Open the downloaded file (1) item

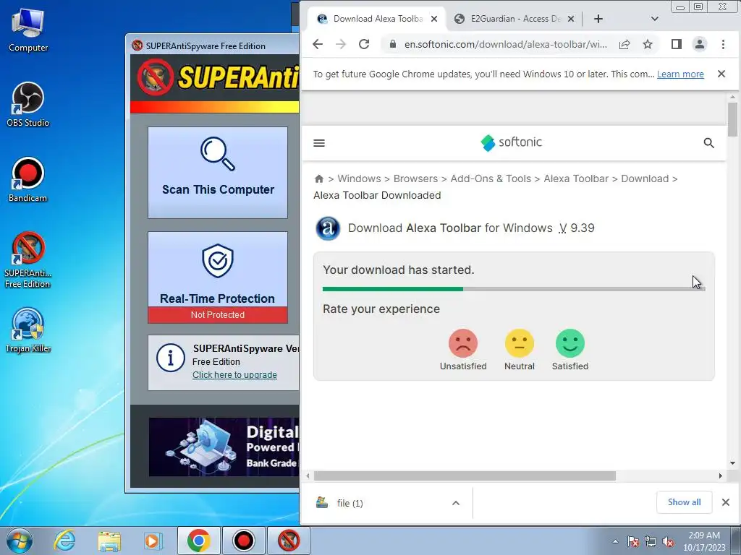tap(350, 503)
